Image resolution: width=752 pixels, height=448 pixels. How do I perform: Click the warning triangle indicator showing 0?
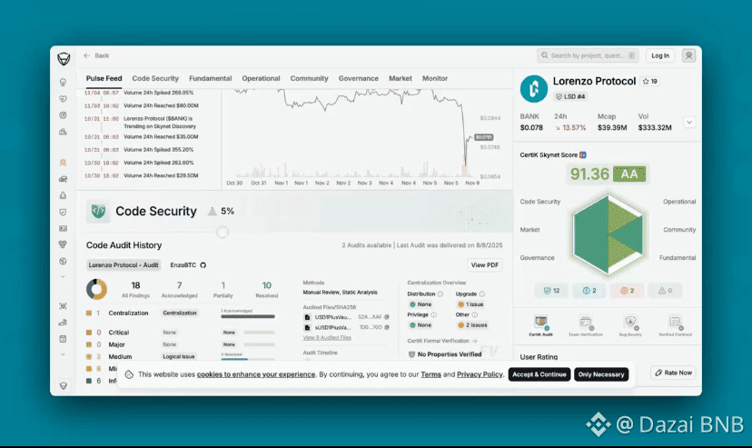pos(665,291)
